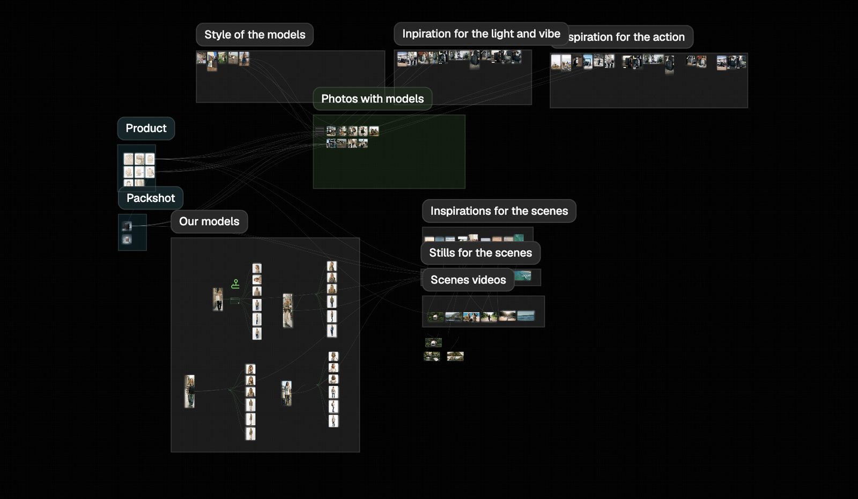Select the two people on beach video thumbnail
The image size is (858, 499).
(x=471, y=317)
